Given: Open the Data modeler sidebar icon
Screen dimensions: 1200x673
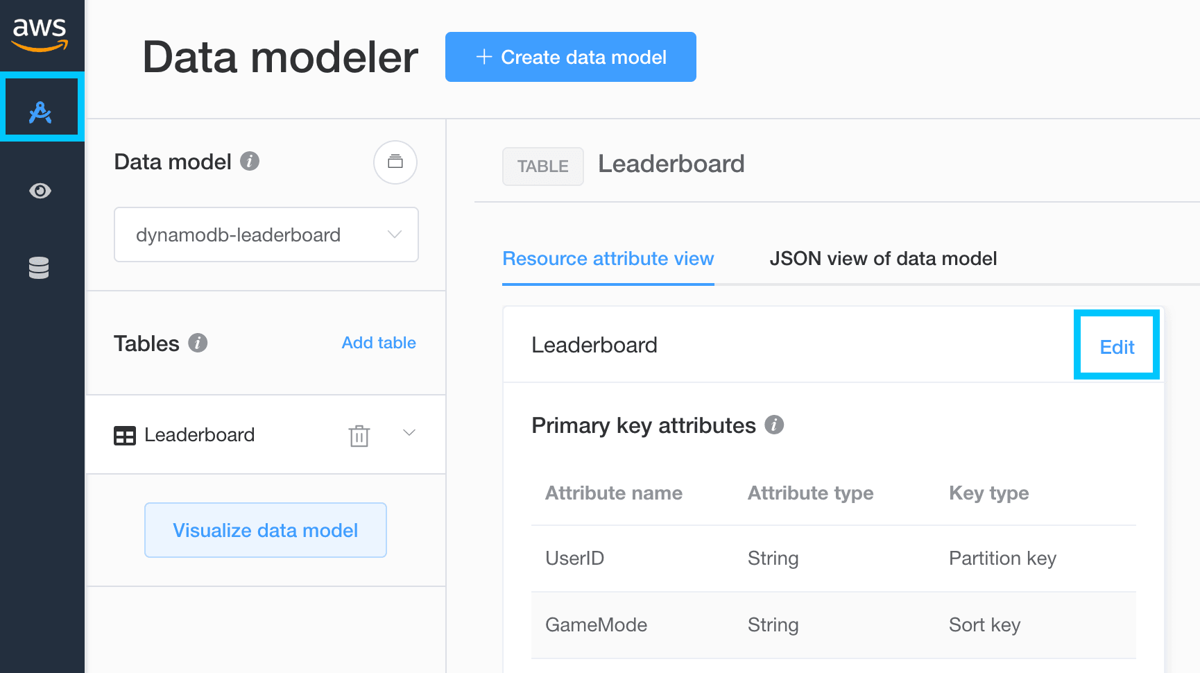Looking at the screenshot, I should point(41,111).
